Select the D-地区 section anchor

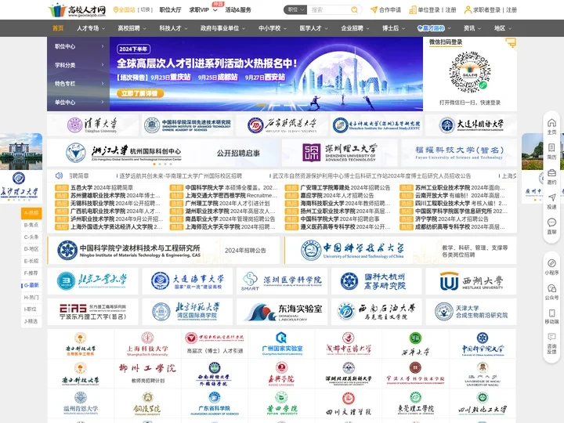tap(31, 249)
